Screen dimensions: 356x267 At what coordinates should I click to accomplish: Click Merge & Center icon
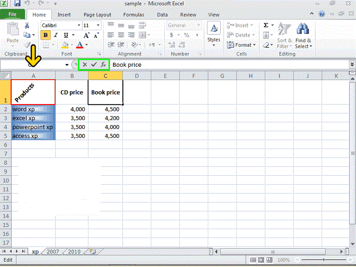(142, 35)
